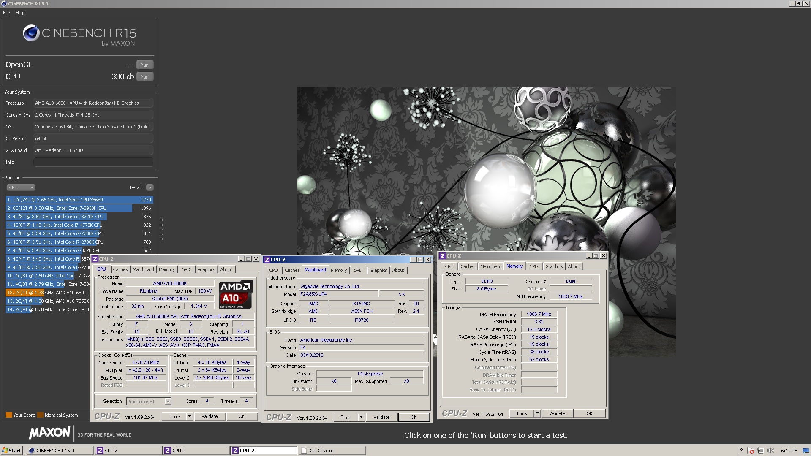Click OK in middle CPU-Z window
This screenshot has height=456, width=811.
(x=414, y=418)
